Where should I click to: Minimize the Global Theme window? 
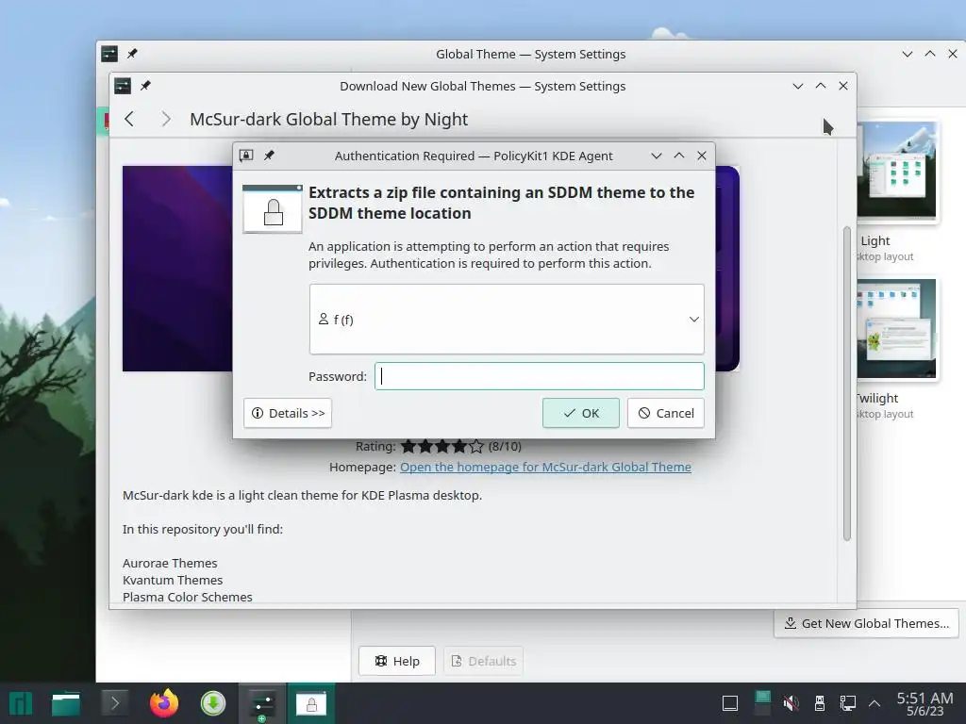pos(908,54)
